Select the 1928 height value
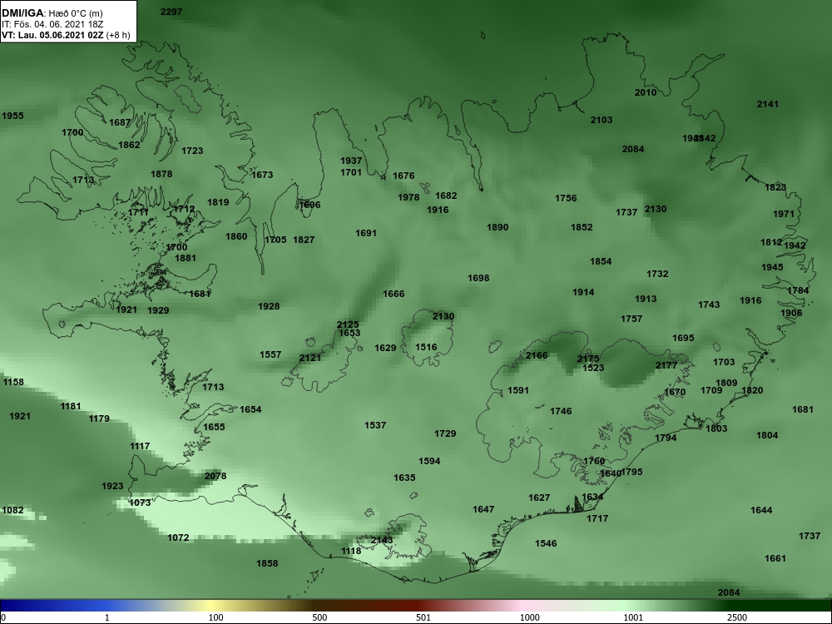832x624 pixels. tap(269, 307)
